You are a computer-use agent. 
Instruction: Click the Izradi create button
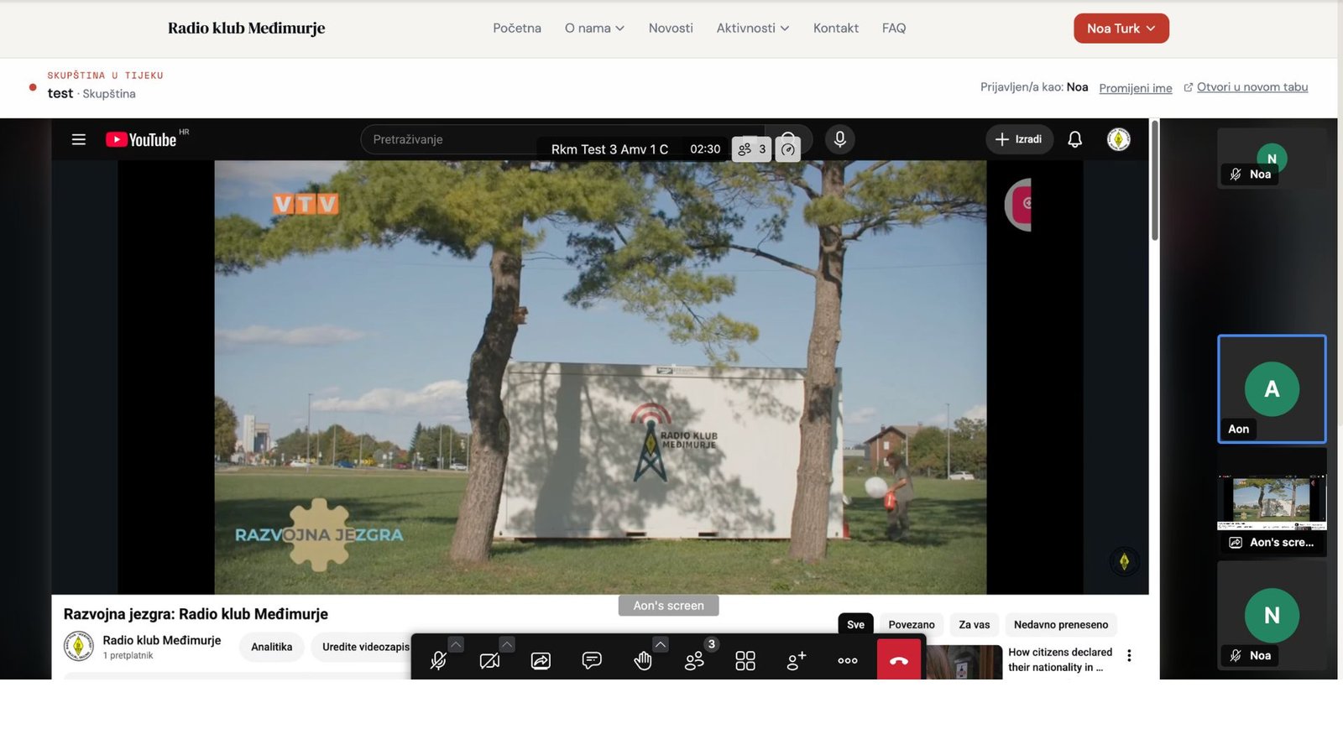[1019, 139]
